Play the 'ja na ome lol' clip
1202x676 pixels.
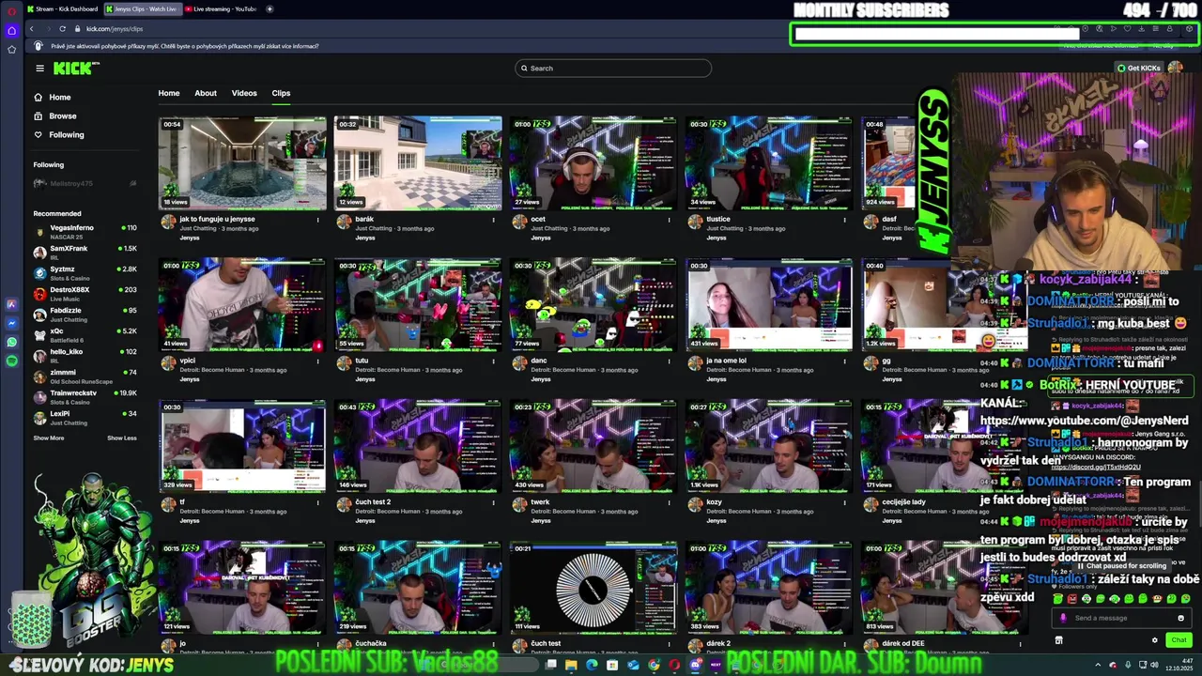click(x=769, y=305)
